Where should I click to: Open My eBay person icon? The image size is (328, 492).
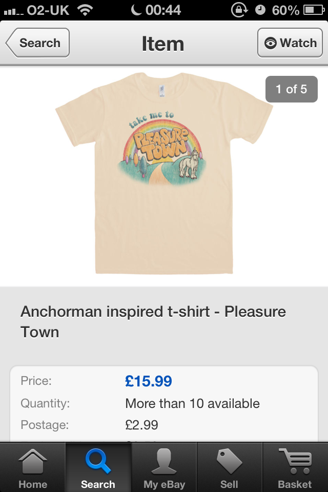pos(164,461)
